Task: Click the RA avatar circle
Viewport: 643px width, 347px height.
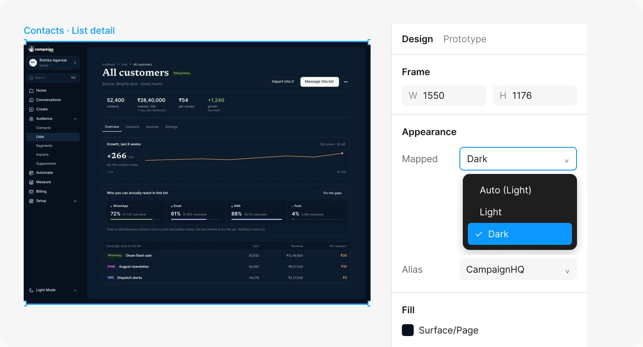Action: click(x=33, y=62)
